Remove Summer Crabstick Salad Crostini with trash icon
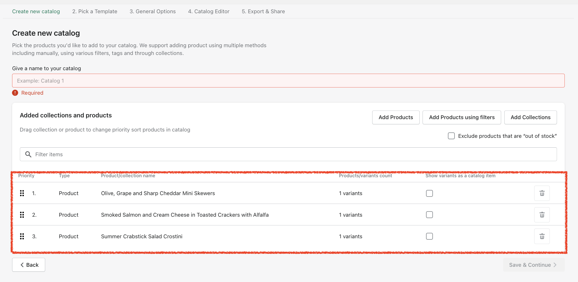578x282 pixels. [542, 236]
